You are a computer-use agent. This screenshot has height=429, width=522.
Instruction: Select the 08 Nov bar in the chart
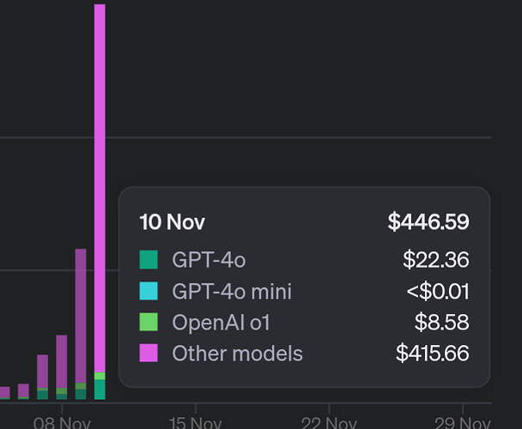62,365
